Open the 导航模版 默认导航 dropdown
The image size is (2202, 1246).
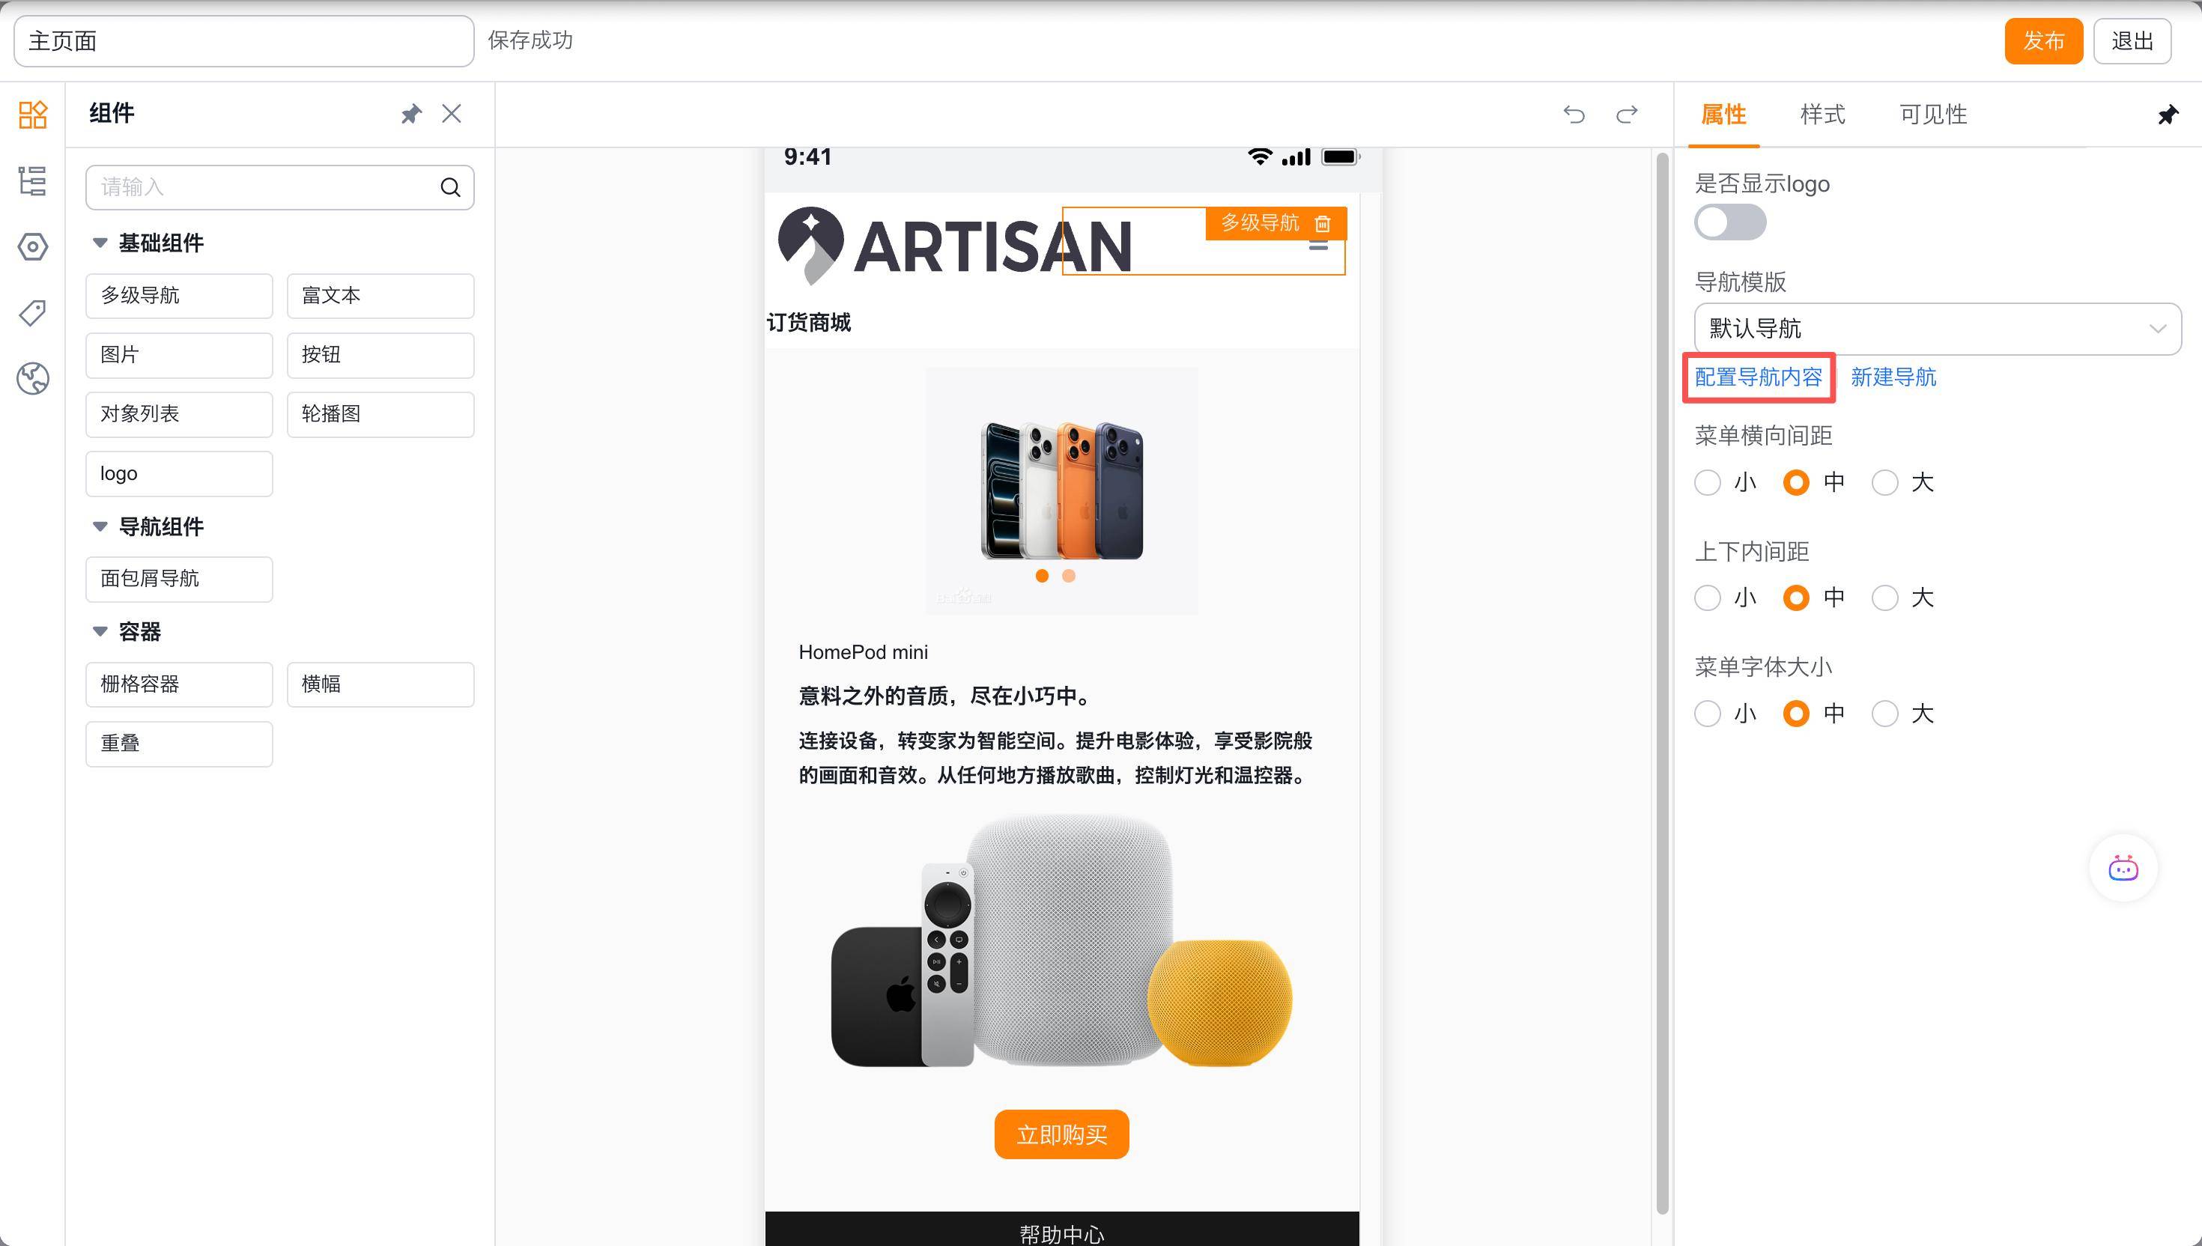coord(1937,329)
